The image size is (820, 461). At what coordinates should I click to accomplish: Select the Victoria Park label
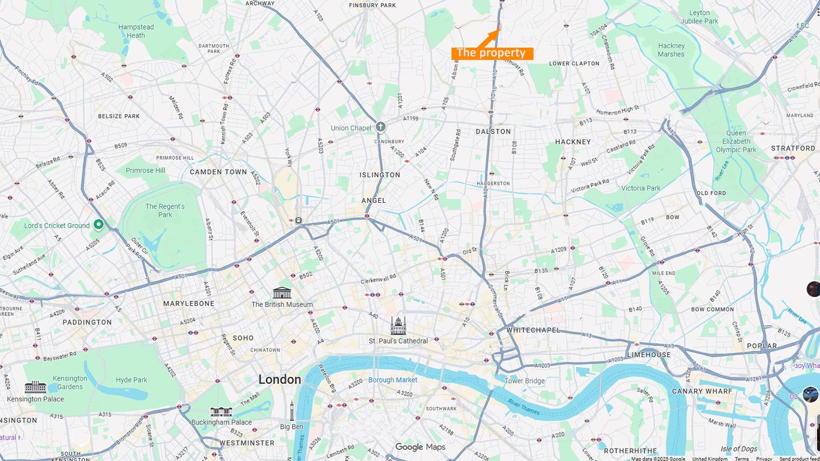pos(641,188)
